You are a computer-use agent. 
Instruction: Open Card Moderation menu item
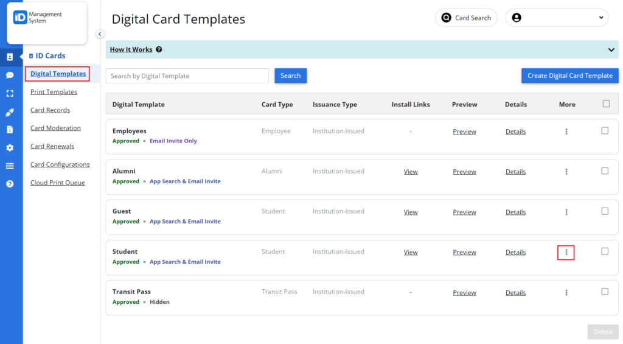(x=55, y=128)
